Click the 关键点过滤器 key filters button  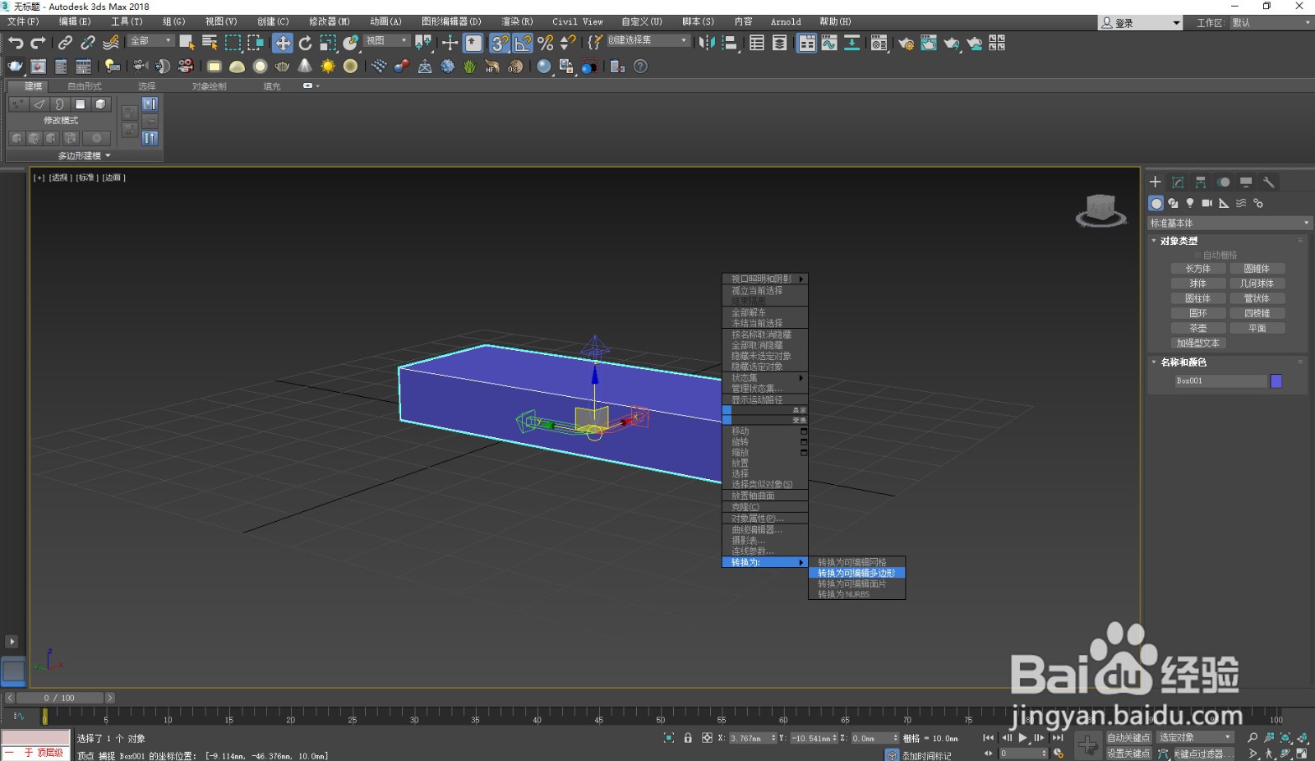(x=1203, y=753)
